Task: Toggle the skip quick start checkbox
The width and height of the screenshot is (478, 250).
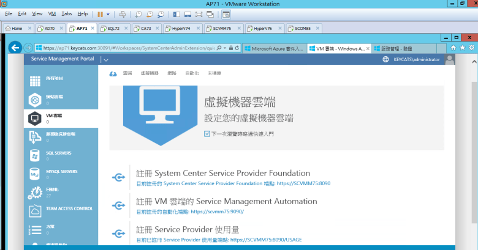Action: tap(207, 133)
